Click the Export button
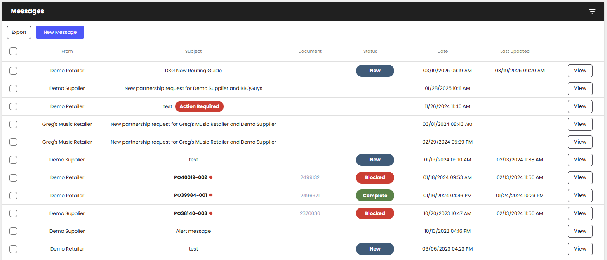Viewport: 607px width, 260px height. (19, 32)
